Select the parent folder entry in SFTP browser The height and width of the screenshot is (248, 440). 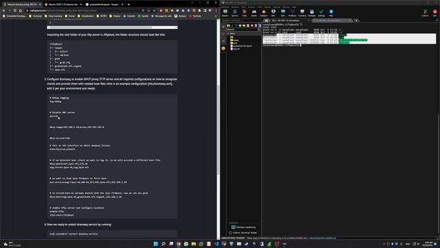[232, 37]
